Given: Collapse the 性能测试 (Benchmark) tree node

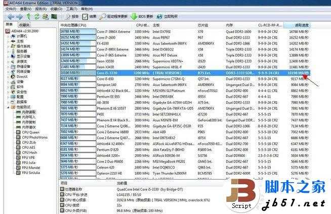Looking at the screenshot, I should point(7,106).
